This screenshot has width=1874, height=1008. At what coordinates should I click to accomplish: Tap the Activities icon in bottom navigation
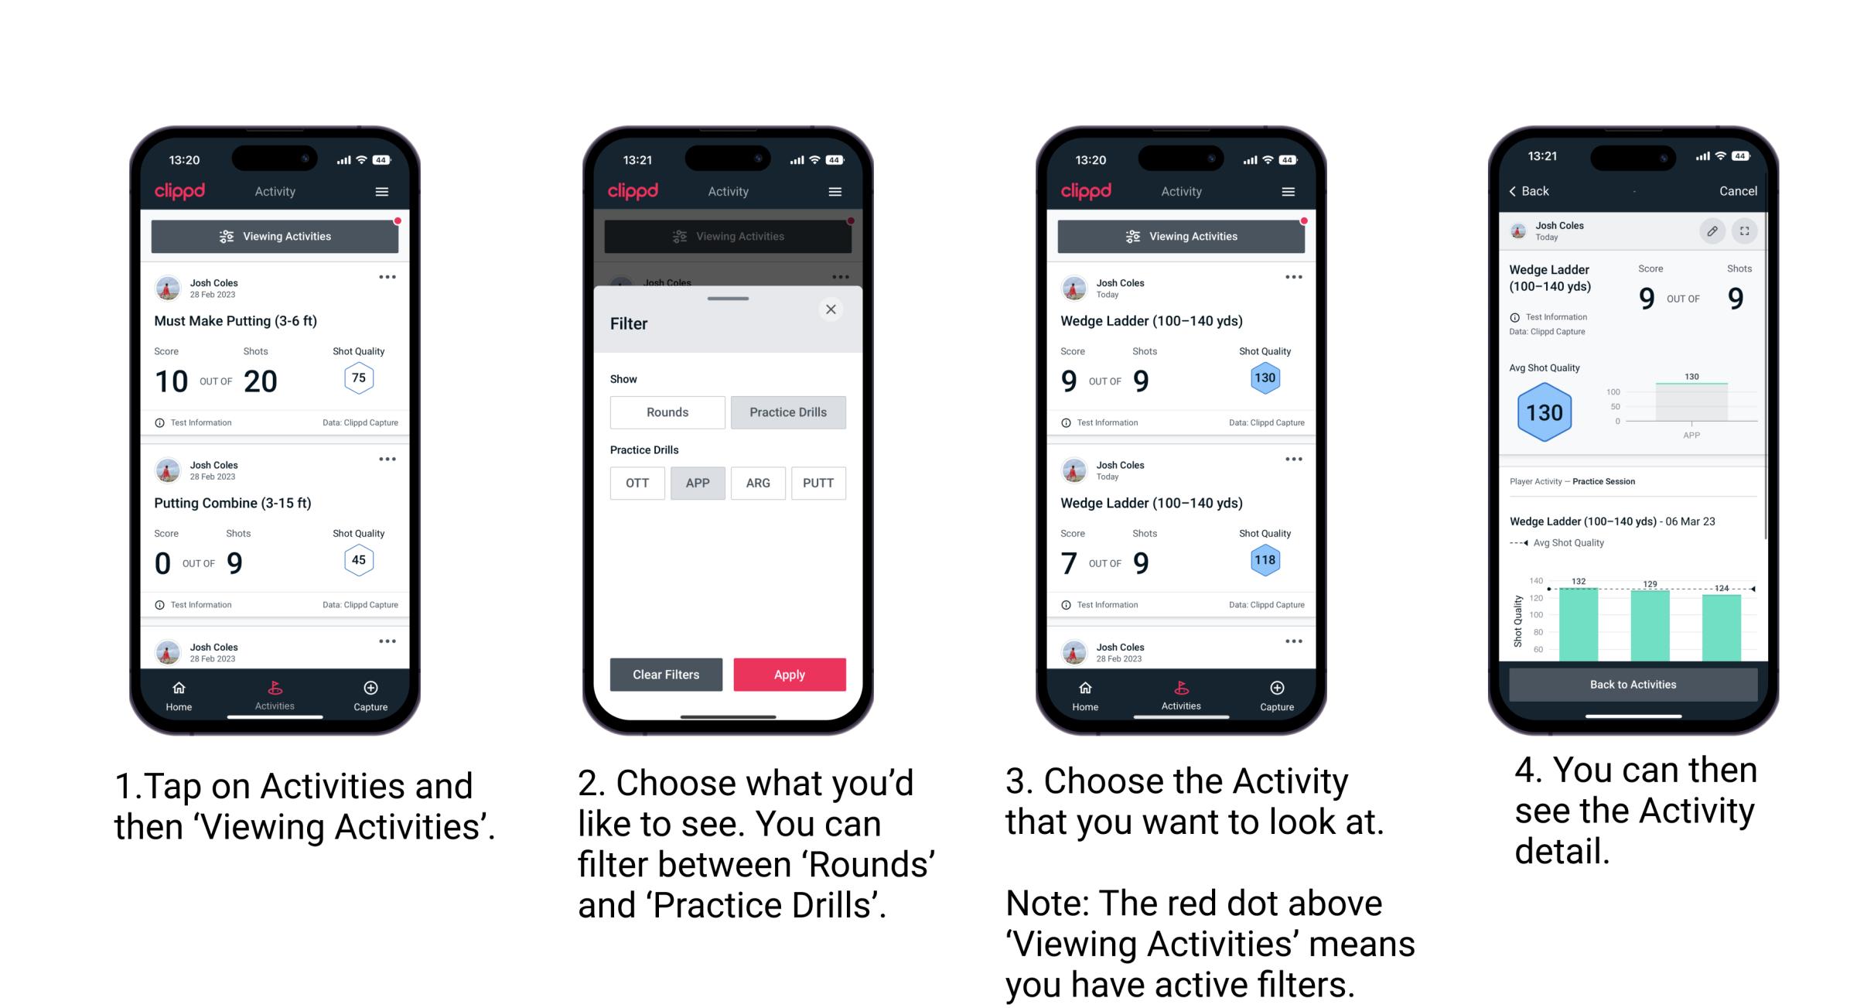[273, 692]
